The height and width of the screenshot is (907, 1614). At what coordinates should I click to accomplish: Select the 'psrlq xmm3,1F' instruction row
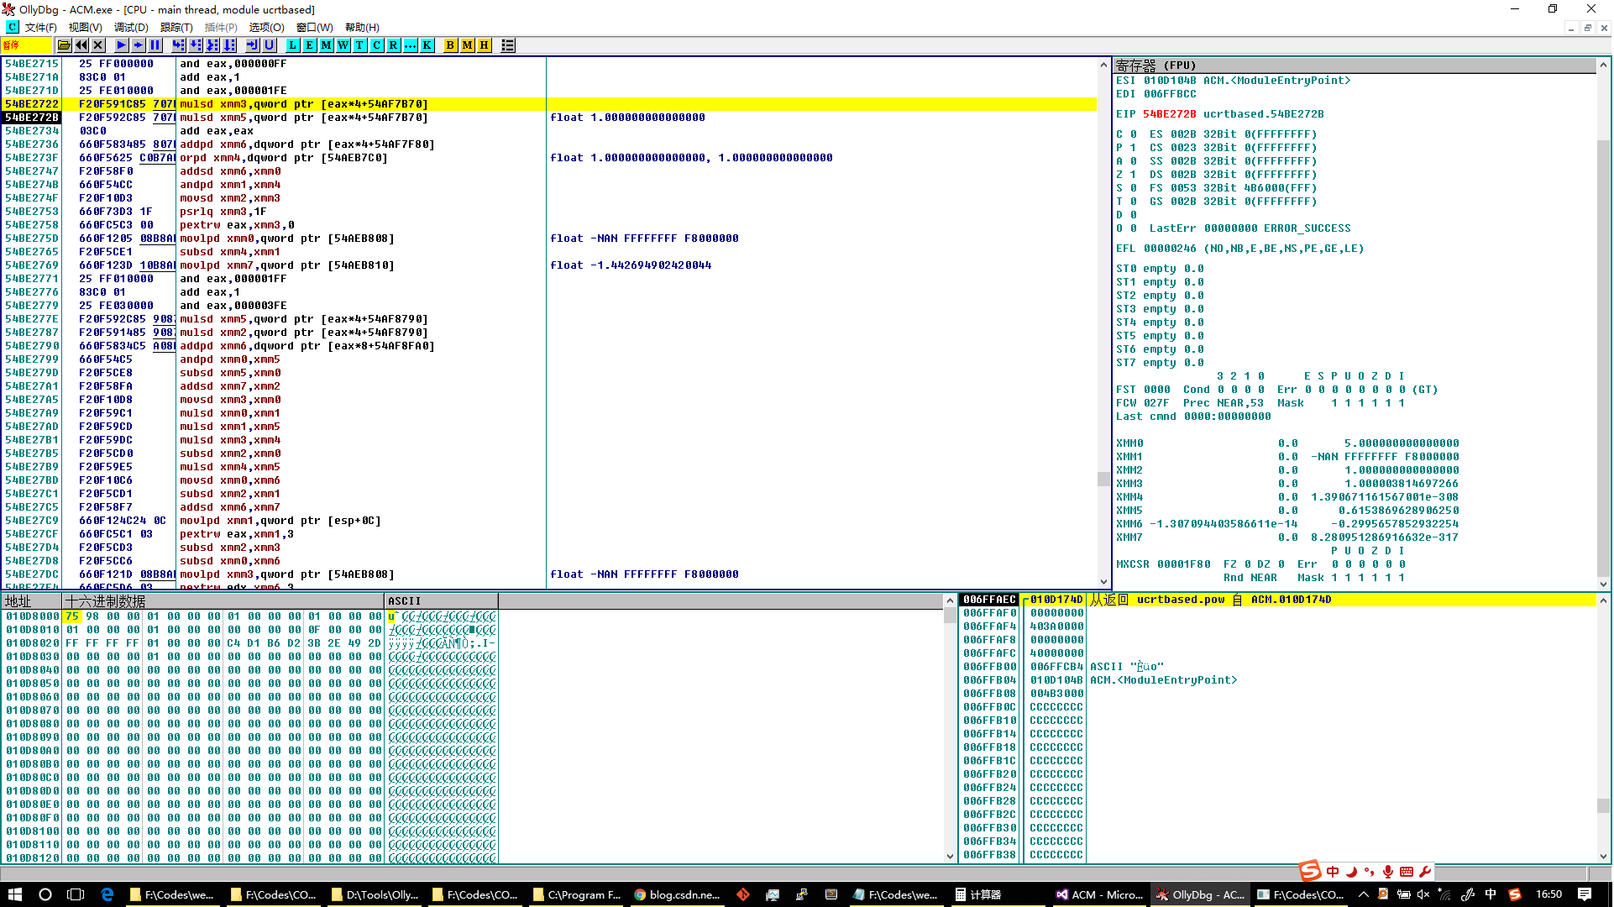click(549, 212)
